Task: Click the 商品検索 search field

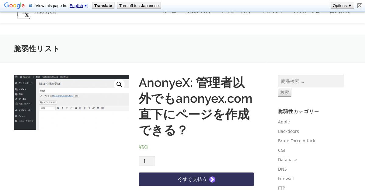Action: (x=311, y=81)
